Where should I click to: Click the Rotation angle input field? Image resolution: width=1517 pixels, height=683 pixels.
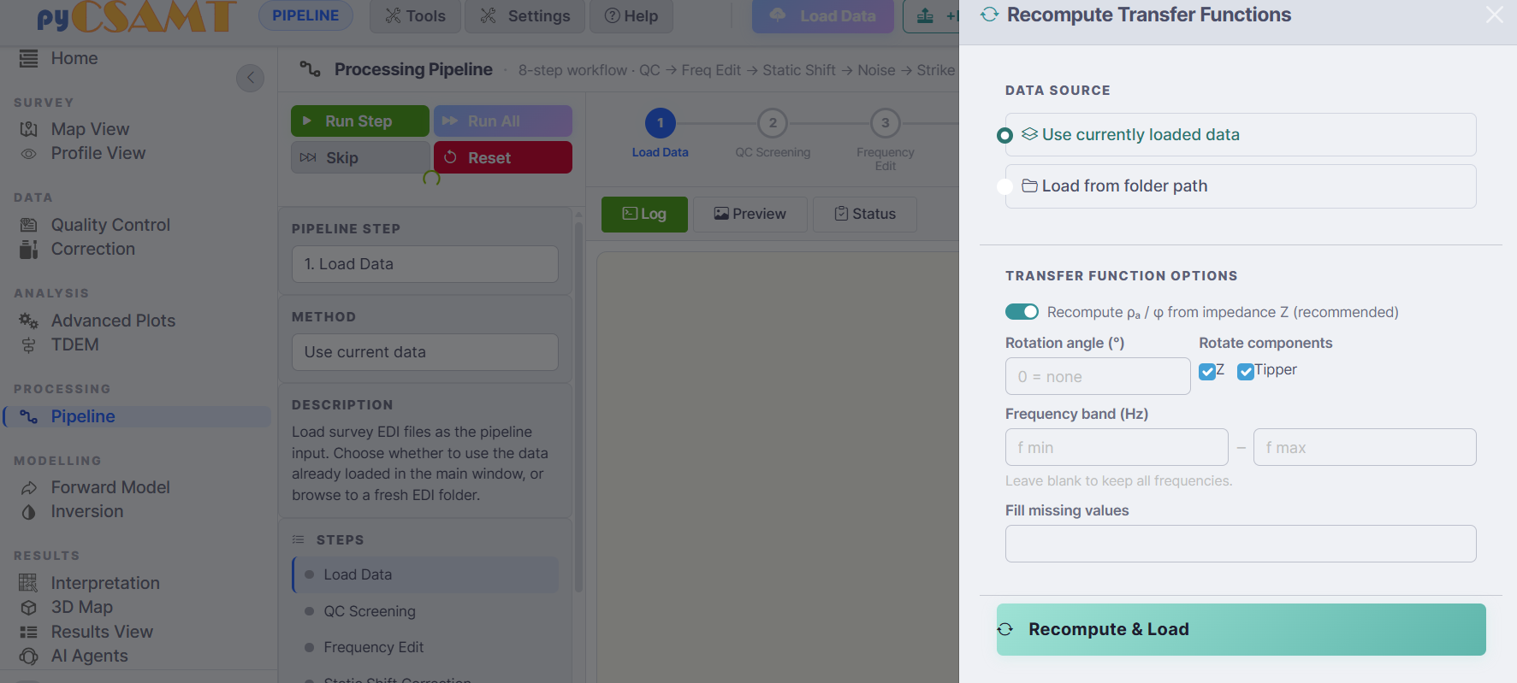[1098, 376]
